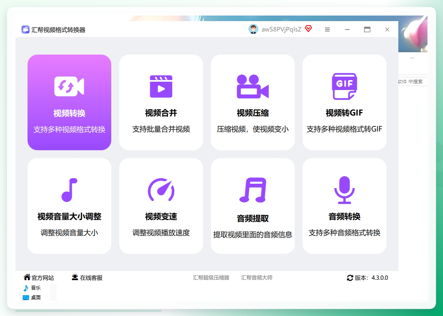Minimize the converter window
This screenshot has height=316, width=443.
tap(347, 29)
